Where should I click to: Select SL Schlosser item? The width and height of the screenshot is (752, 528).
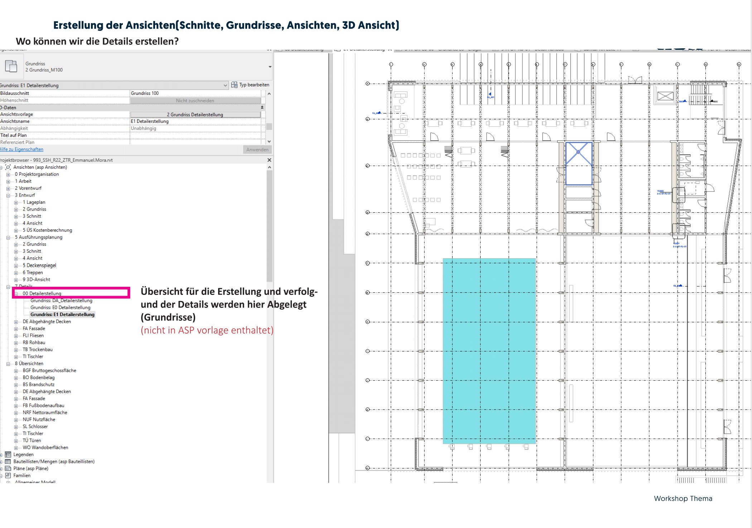pyautogui.click(x=35, y=427)
